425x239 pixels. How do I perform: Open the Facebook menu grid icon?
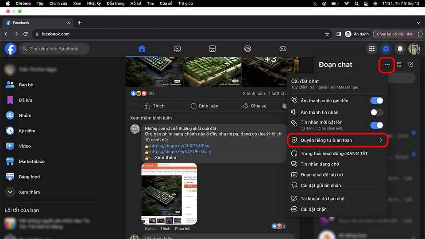click(x=372, y=49)
